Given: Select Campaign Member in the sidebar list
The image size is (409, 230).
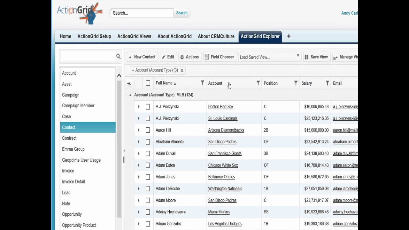Looking at the screenshot, I should (x=88, y=106).
